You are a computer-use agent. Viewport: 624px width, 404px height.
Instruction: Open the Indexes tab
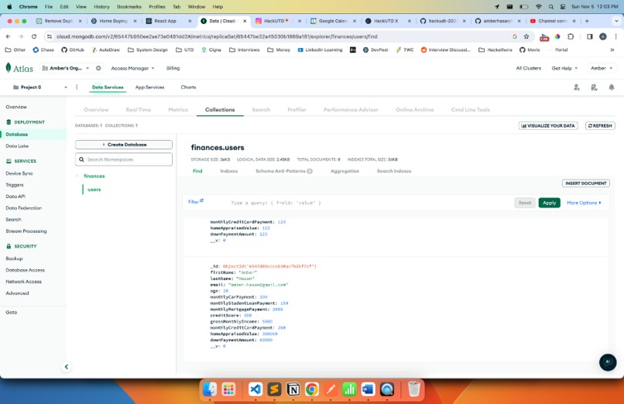tap(229, 171)
